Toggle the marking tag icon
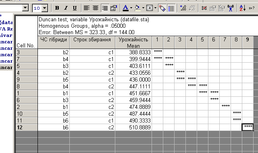The image size is (258, 153). 162,8
